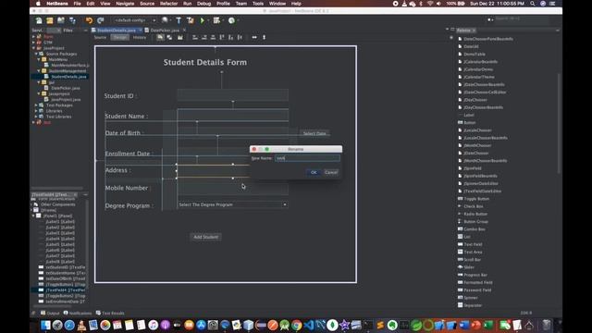
Task: Click the JCalendarDemo item in Palette
Action: [x=478, y=69]
